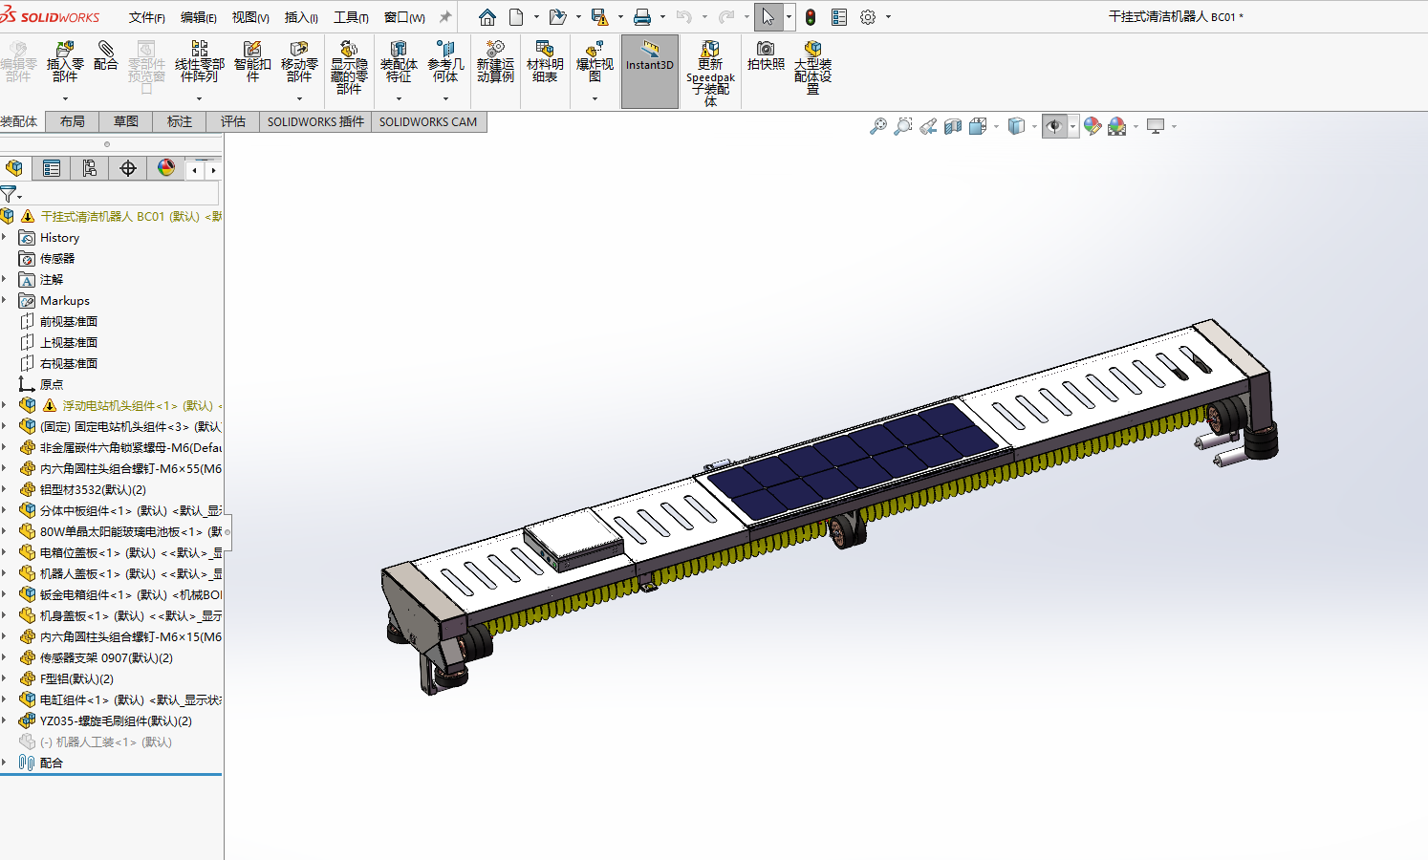Screen dimensions: 1428x860
Task: Open the 窗口(W) menu
Action: [x=403, y=17]
